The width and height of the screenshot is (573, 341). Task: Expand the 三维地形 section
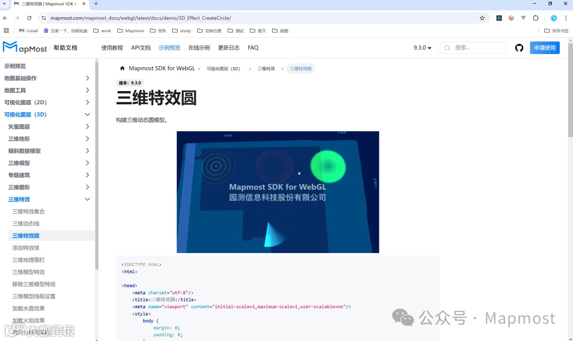pyautogui.click(x=88, y=139)
